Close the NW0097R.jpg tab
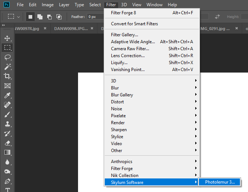 (x=45, y=28)
